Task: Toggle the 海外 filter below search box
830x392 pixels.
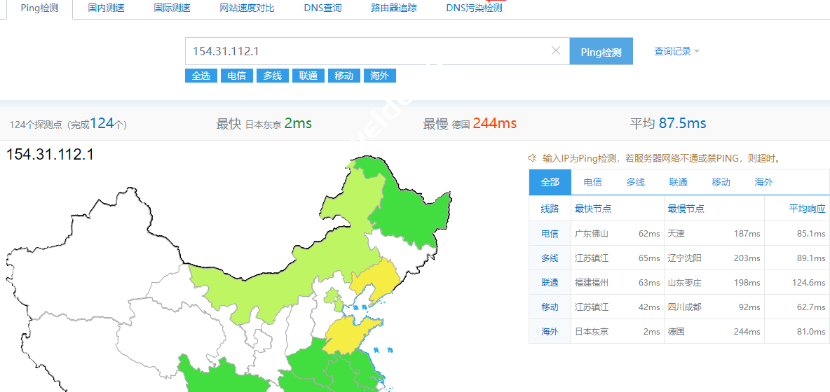Action: 380,76
